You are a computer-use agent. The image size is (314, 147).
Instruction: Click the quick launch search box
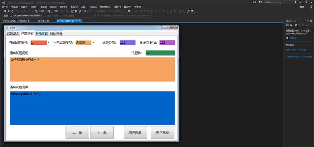click(x=279, y=2)
